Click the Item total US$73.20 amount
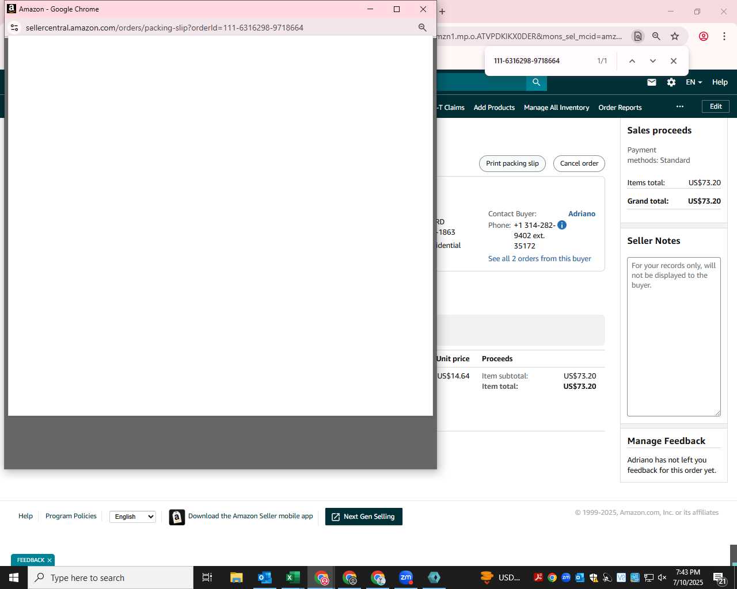The height and width of the screenshot is (589, 737). pyautogui.click(x=579, y=386)
